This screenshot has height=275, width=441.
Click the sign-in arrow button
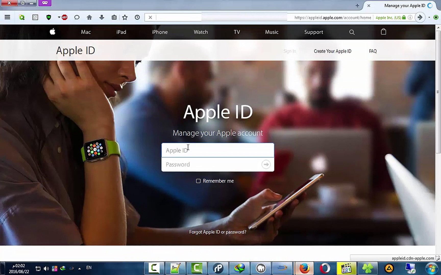(266, 164)
